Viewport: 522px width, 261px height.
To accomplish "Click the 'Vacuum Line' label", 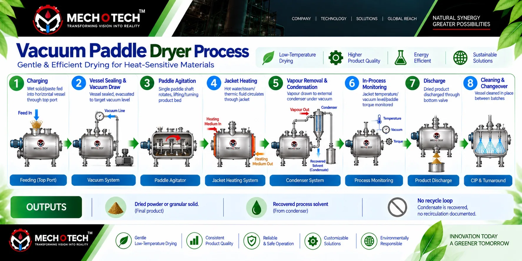I will click(x=115, y=111).
